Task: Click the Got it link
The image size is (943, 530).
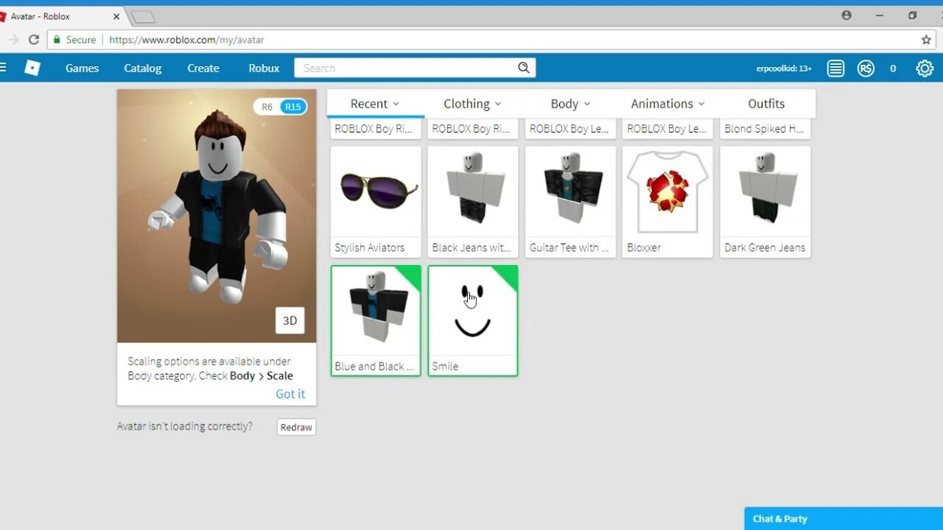Action: coord(290,394)
